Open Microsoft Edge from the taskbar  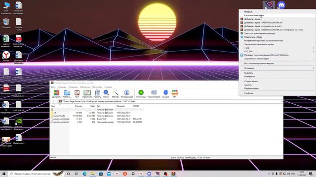pyautogui.click(x=84, y=174)
